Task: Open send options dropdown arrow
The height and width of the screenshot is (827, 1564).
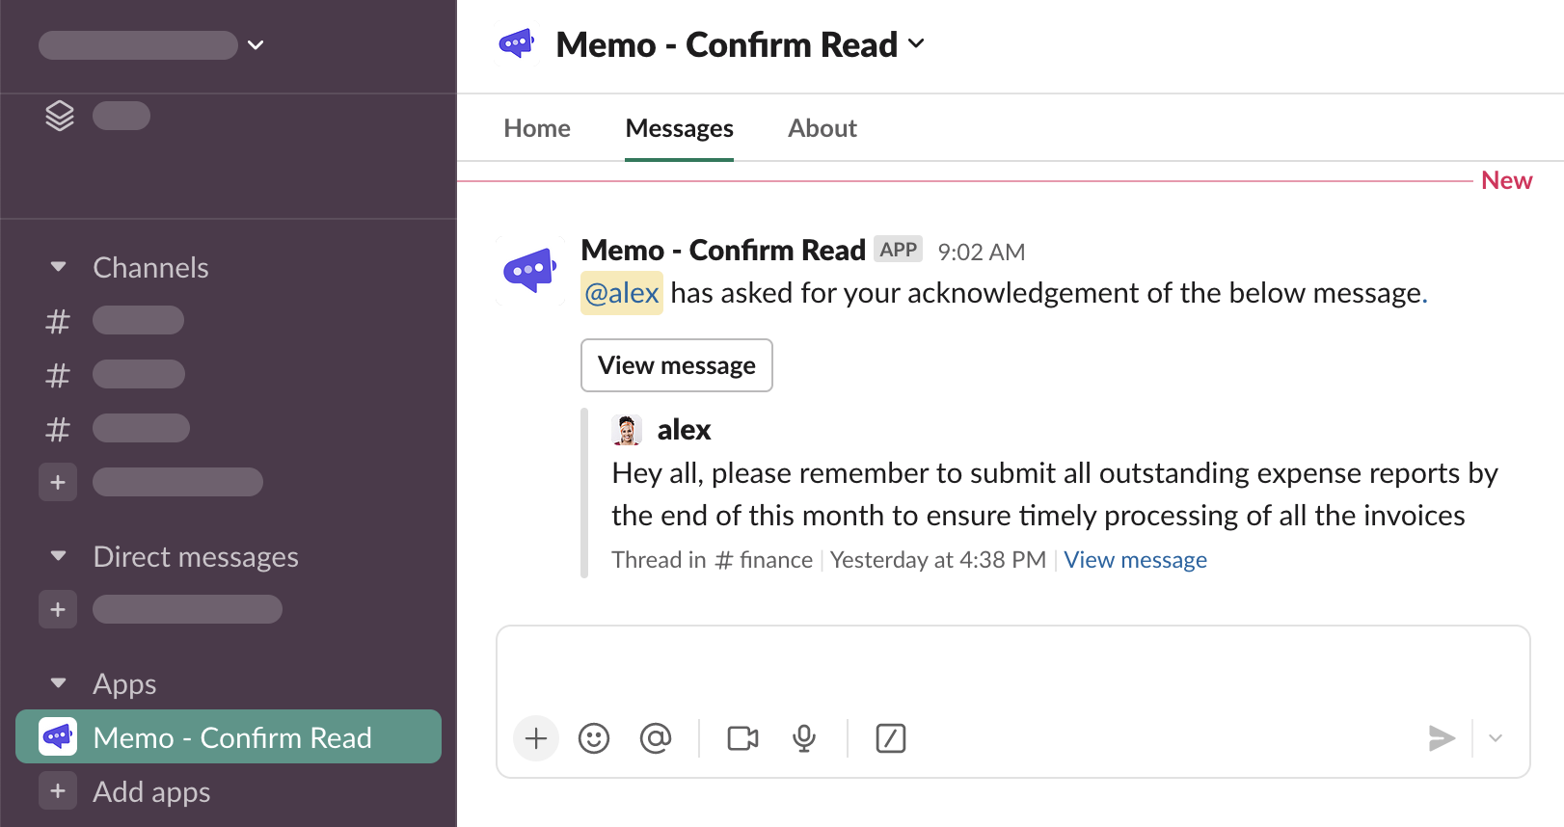Action: [1496, 738]
